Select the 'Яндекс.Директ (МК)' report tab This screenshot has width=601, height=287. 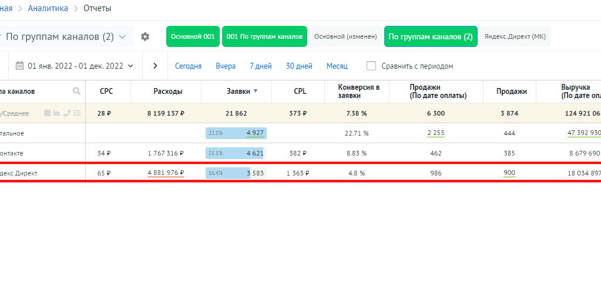(x=515, y=36)
